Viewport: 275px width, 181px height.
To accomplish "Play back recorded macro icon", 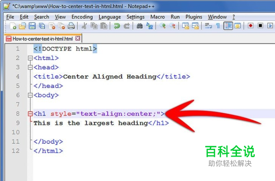I will click(x=270, y=26).
